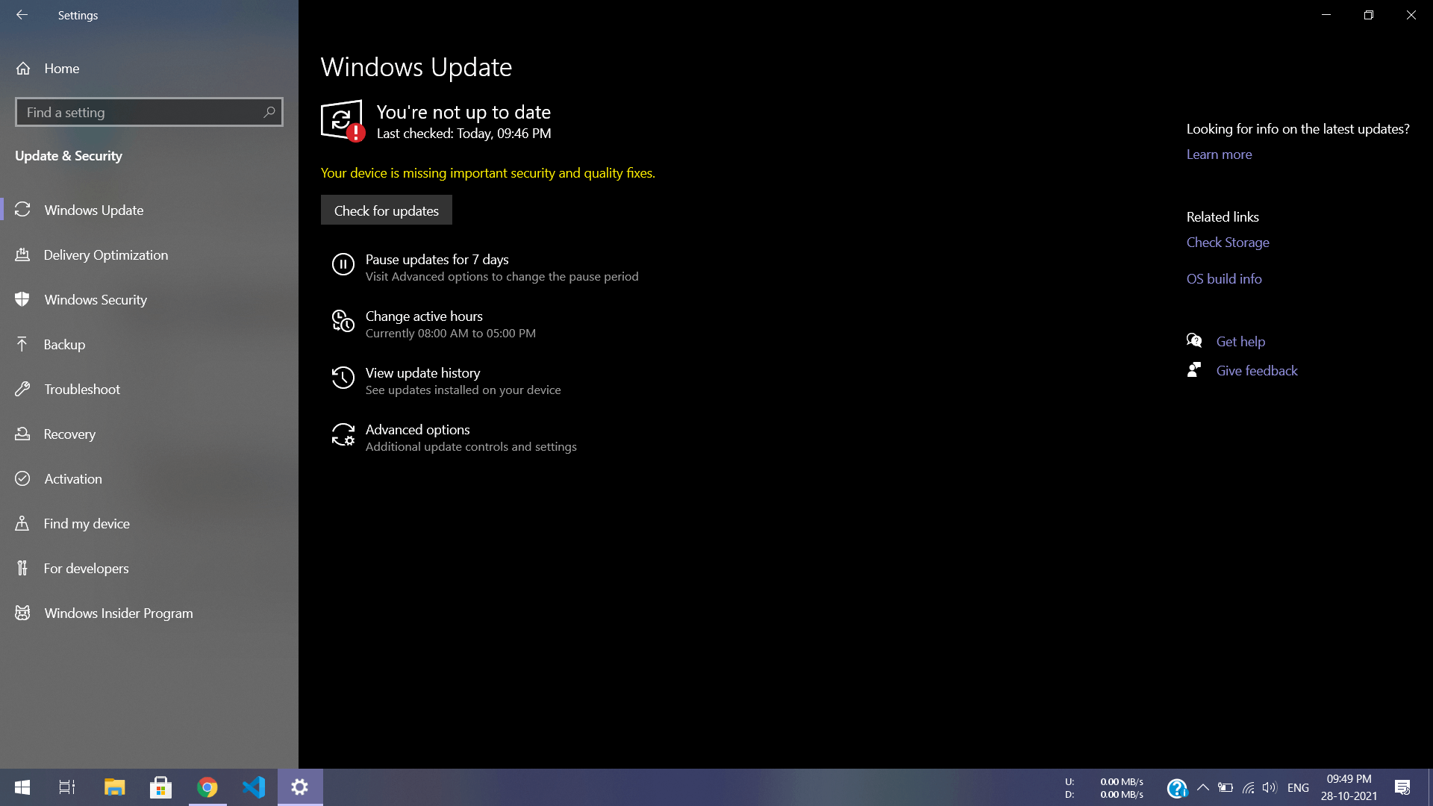The image size is (1433, 806).
Task: Go to Windows Security section
Action: click(x=149, y=299)
